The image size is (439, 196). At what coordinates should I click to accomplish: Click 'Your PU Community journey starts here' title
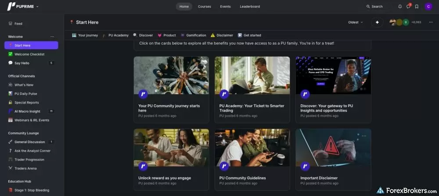(169, 108)
